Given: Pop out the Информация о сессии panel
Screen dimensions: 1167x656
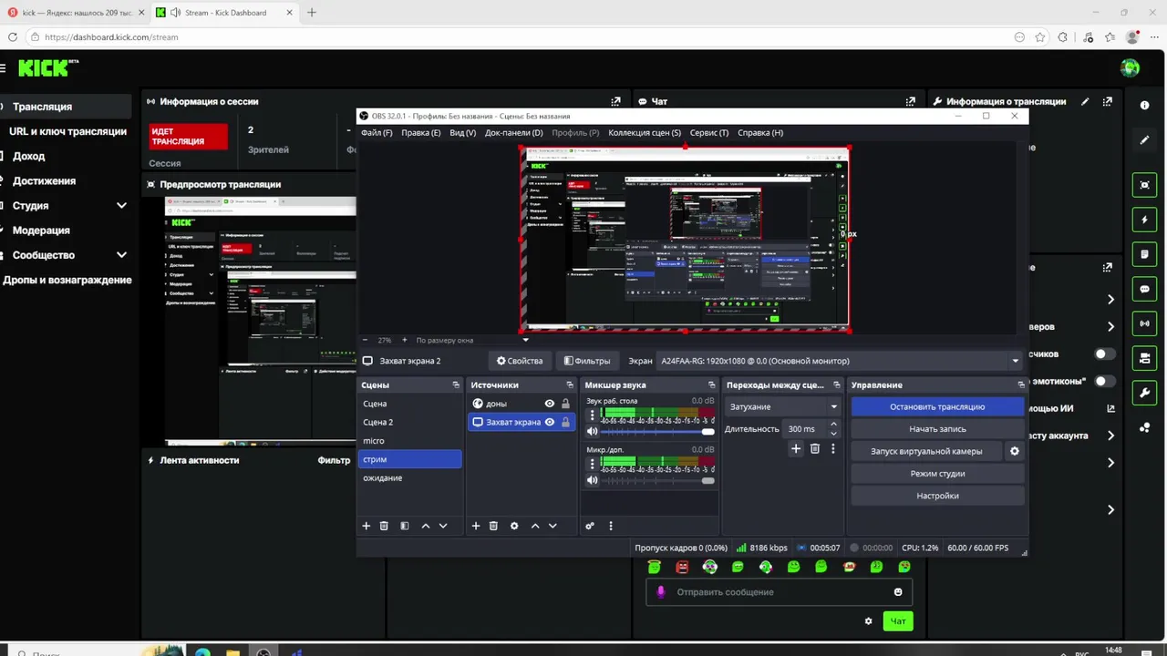Looking at the screenshot, I should click(615, 101).
